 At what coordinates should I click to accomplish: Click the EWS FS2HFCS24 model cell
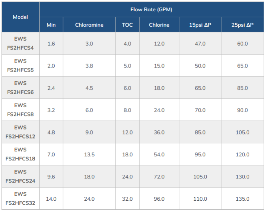coord(20,177)
